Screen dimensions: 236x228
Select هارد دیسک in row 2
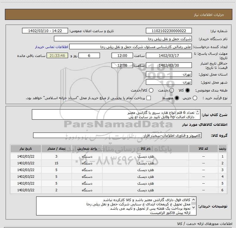click(x=145, y=163)
